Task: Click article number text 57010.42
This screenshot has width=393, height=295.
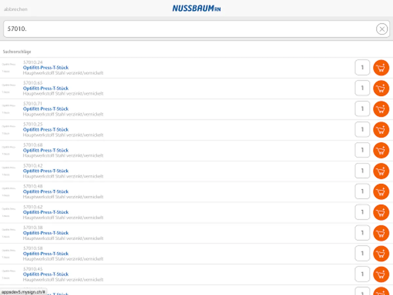Action: pos(33,166)
